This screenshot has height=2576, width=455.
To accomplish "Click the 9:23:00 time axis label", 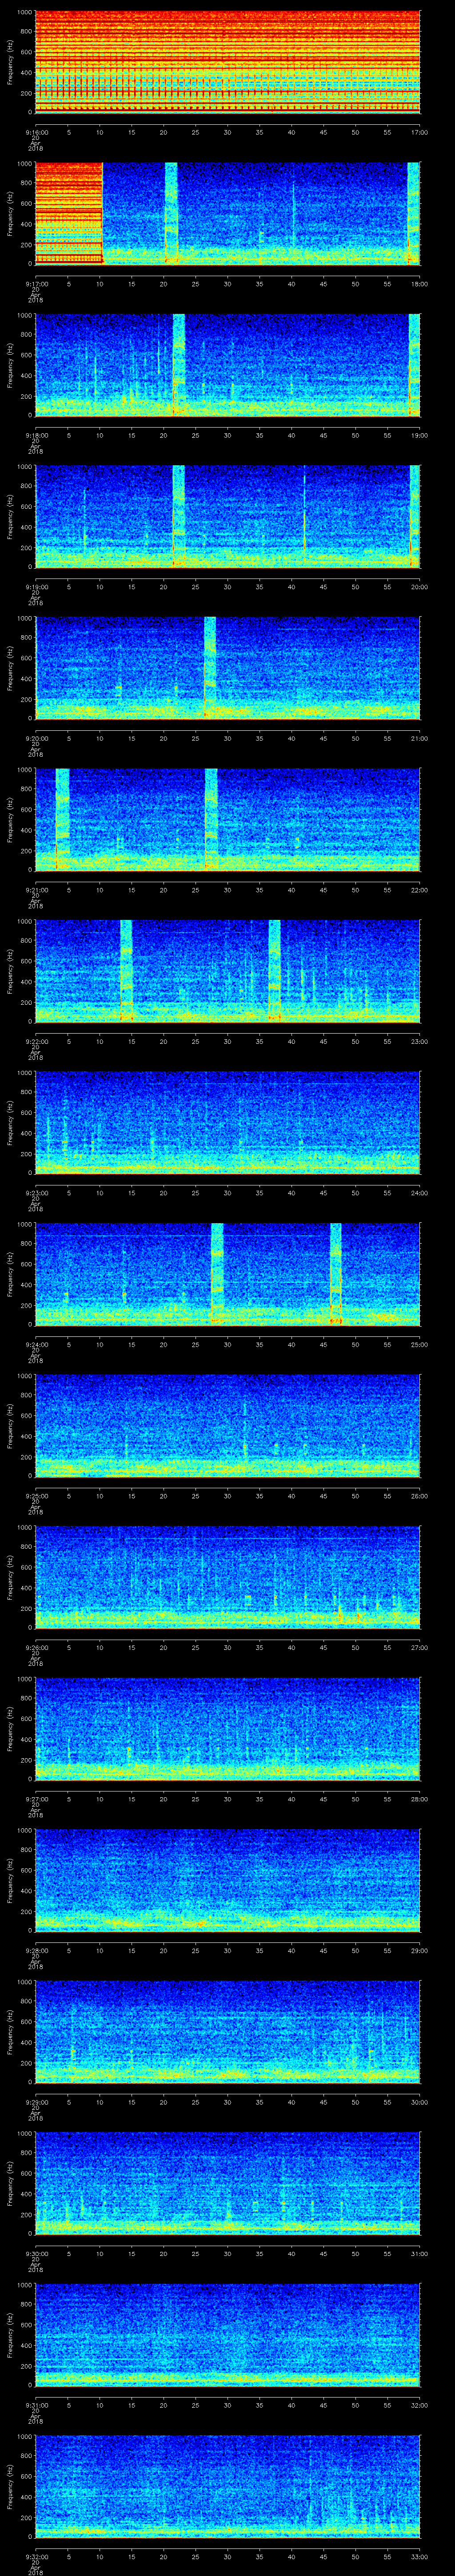I will tap(36, 1192).
